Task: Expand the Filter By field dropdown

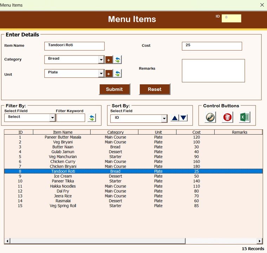Action: tap(52, 118)
